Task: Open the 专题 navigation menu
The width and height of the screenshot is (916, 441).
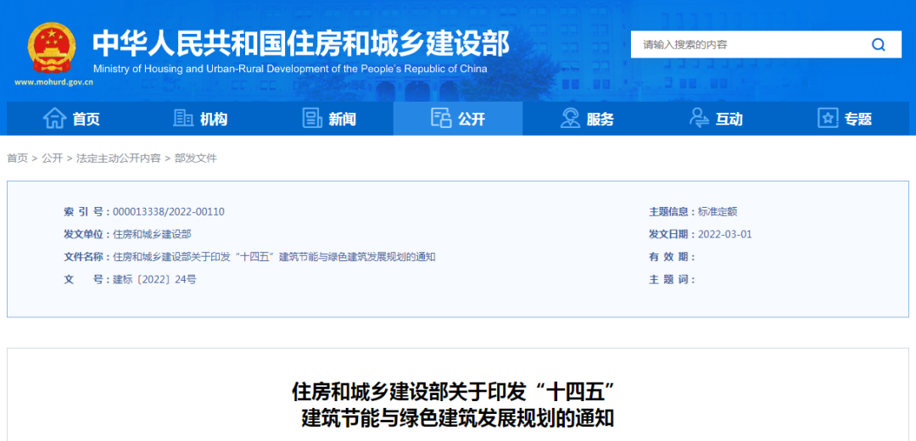Action: (857, 120)
